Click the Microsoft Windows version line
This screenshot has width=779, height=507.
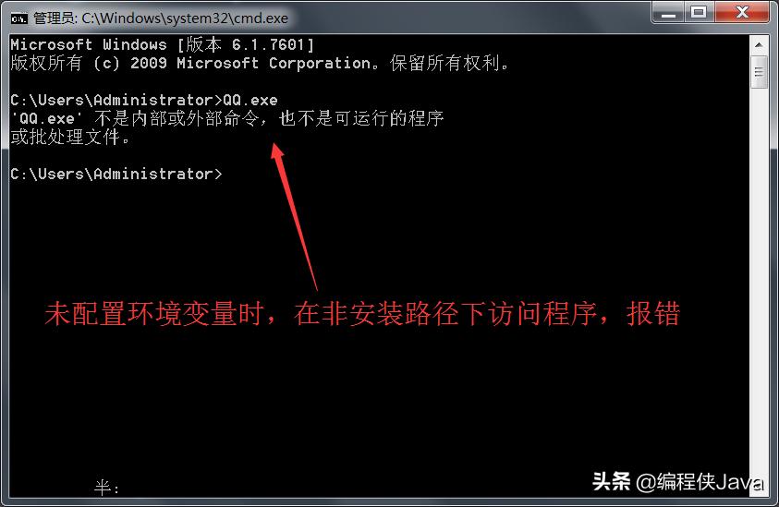click(x=163, y=44)
